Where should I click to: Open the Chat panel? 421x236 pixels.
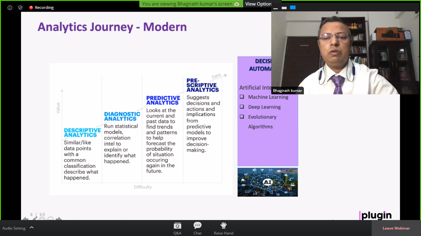[198, 228]
